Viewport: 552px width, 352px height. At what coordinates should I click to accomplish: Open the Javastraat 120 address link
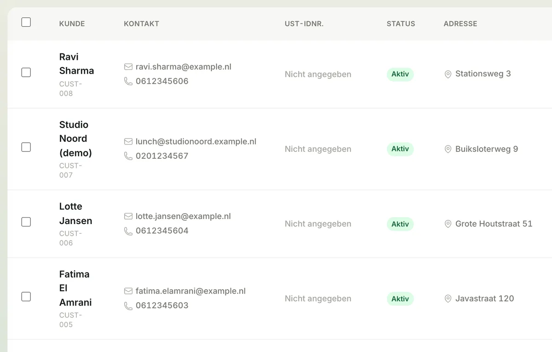click(x=484, y=298)
